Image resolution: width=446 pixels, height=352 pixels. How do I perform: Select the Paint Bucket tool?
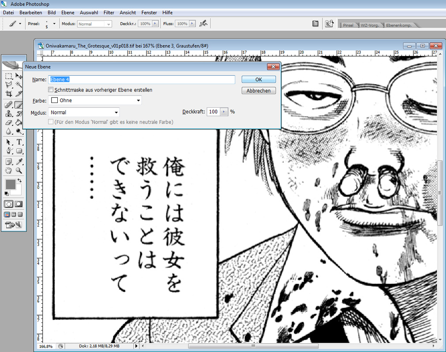click(19, 122)
